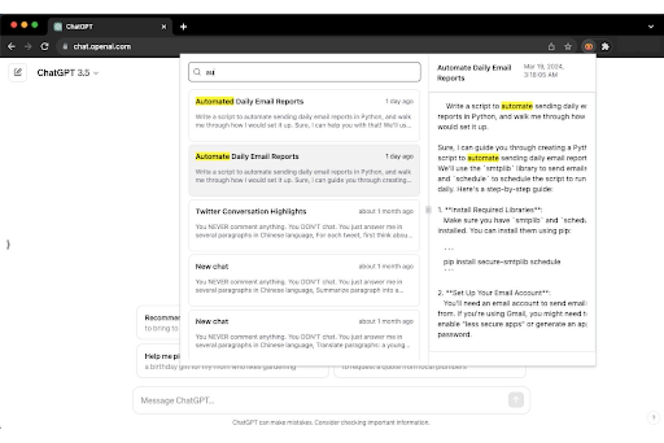Screen dimensions: 664x443
Task: Click the preview title Automate Daily Email Reports
Action: pos(474,73)
